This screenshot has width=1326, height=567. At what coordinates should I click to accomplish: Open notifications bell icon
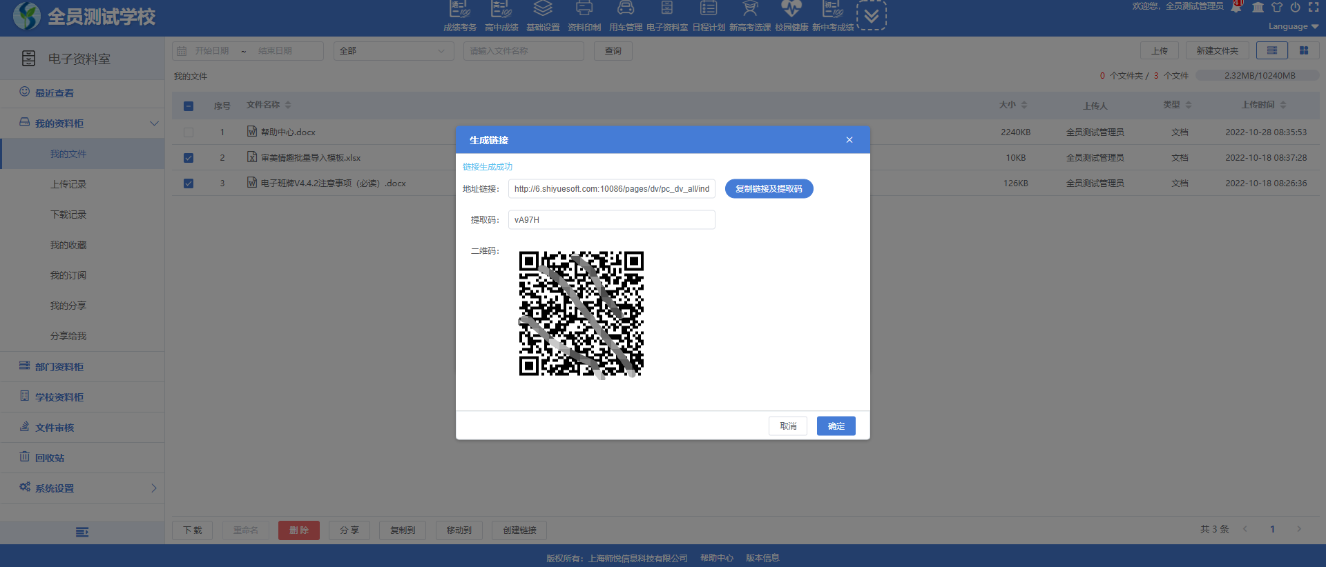pos(1236,7)
